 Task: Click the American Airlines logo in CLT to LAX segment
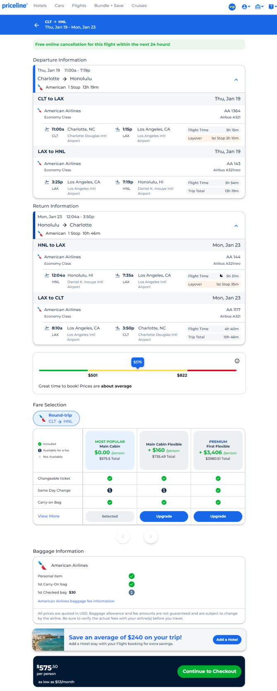pyautogui.click(x=40, y=110)
